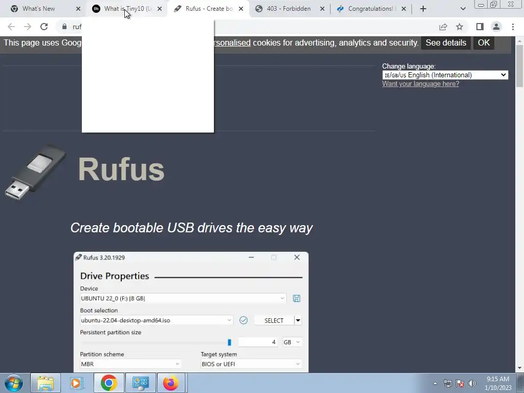Click the SELECT button in Rufus

click(x=274, y=320)
